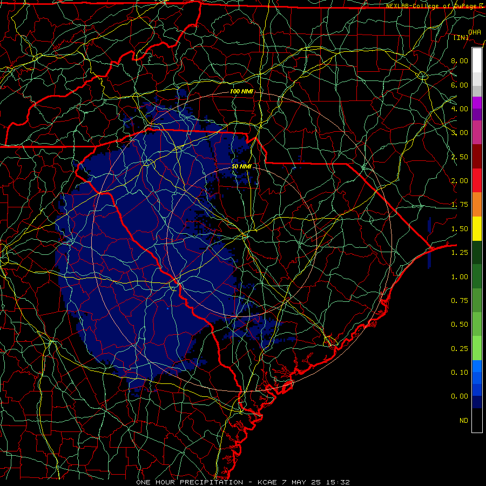Viewport: 486px width, 486px height.
Task: Click the white legend swatch beside 8.00
Action: pyautogui.click(x=477, y=60)
